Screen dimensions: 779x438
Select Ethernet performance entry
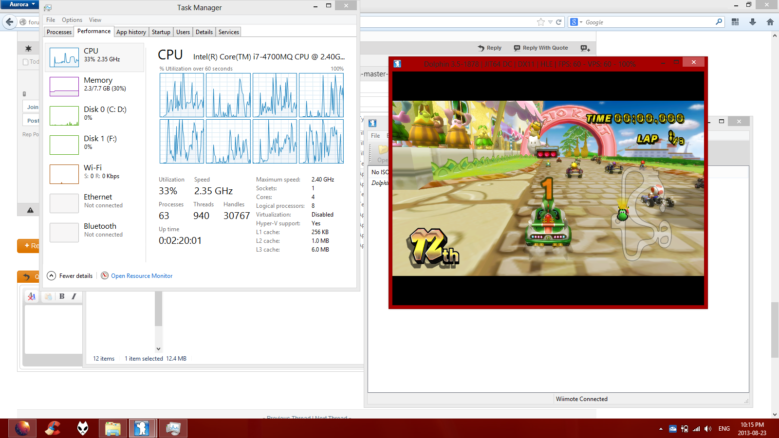[x=94, y=203]
